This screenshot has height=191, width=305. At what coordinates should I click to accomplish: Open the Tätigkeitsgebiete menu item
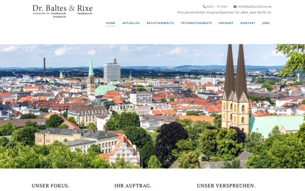pos(196,23)
